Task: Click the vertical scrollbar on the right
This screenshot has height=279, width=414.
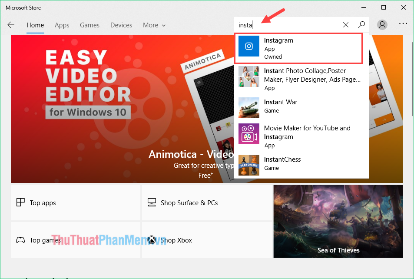Action: click(x=411, y=78)
